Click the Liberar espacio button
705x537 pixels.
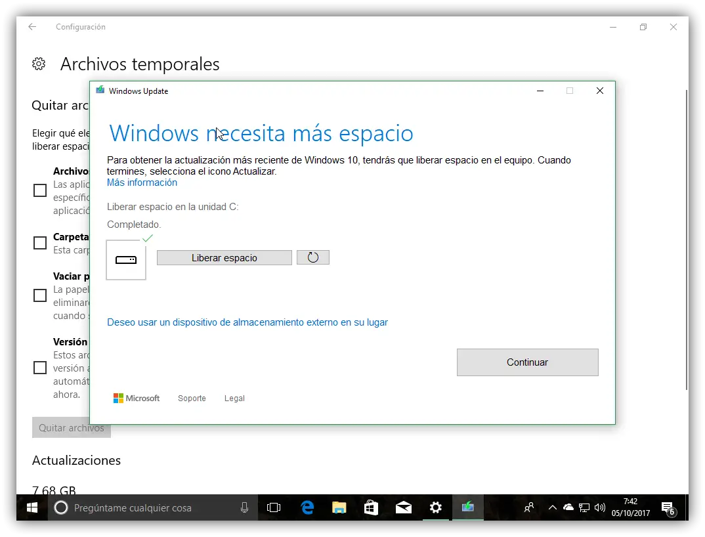[x=224, y=258]
